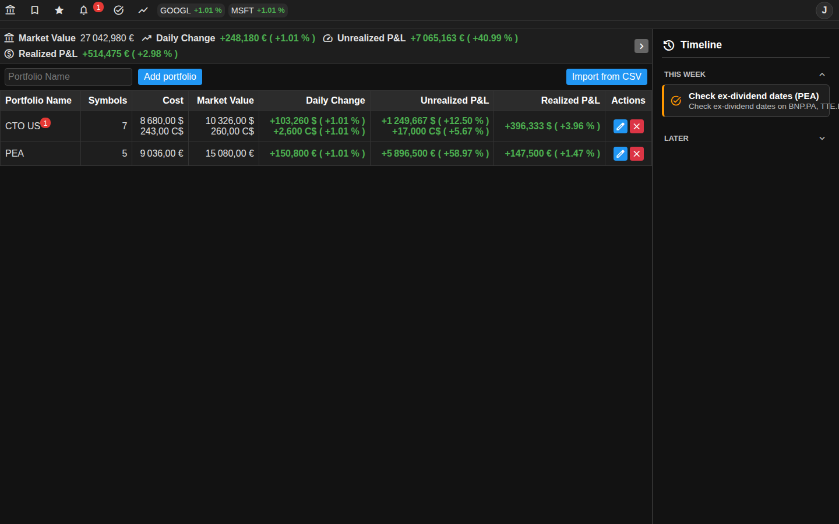Collapse the THIS WEEK section
The width and height of the screenshot is (839, 524).
pyautogui.click(x=822, y=75)
